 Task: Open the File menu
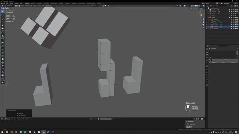coord(4,3)
